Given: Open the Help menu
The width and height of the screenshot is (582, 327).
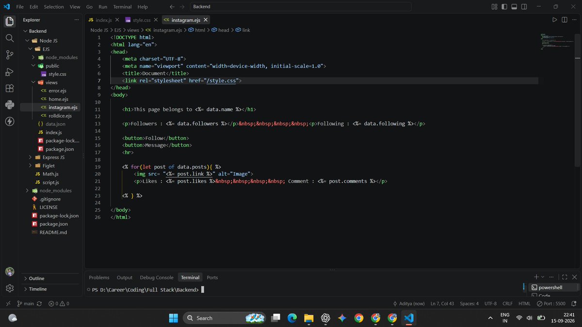Looking at the screenshot, I should tap(143, 7).
